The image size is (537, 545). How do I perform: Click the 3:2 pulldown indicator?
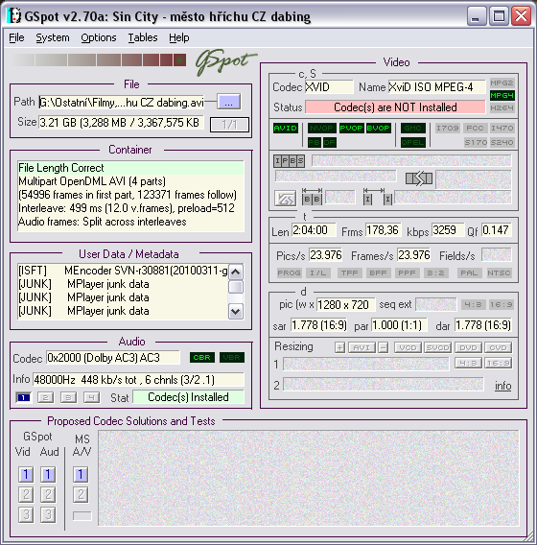tap(435, 272)
